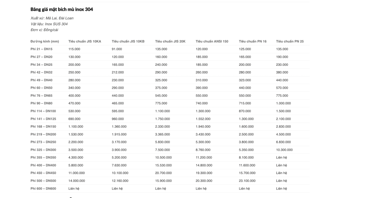Viewport: 367px width, 198px height.
Task: Click the "Bảng giá mặt bích mù inox 304" heading
Action: click(x=62, y=9)
